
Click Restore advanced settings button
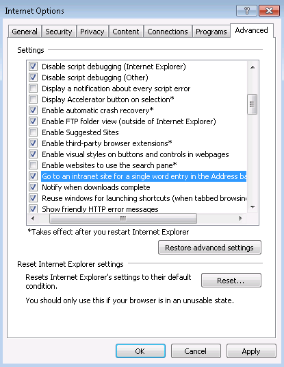coord(209,248)
